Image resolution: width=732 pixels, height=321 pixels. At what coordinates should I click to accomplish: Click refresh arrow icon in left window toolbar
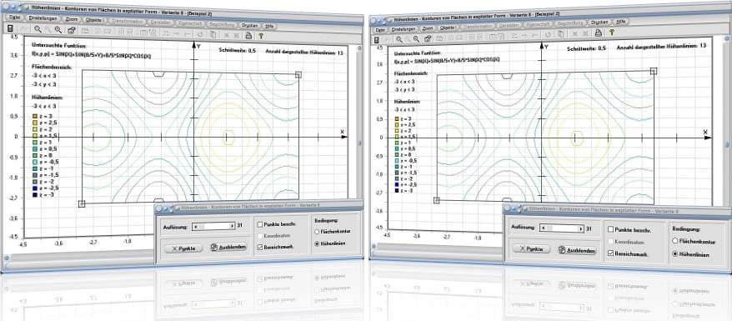[x=200, y=34]
